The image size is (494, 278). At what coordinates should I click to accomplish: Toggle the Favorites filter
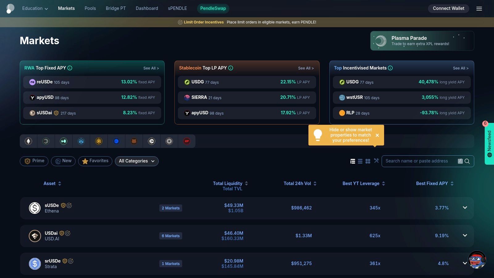(95, 161)
